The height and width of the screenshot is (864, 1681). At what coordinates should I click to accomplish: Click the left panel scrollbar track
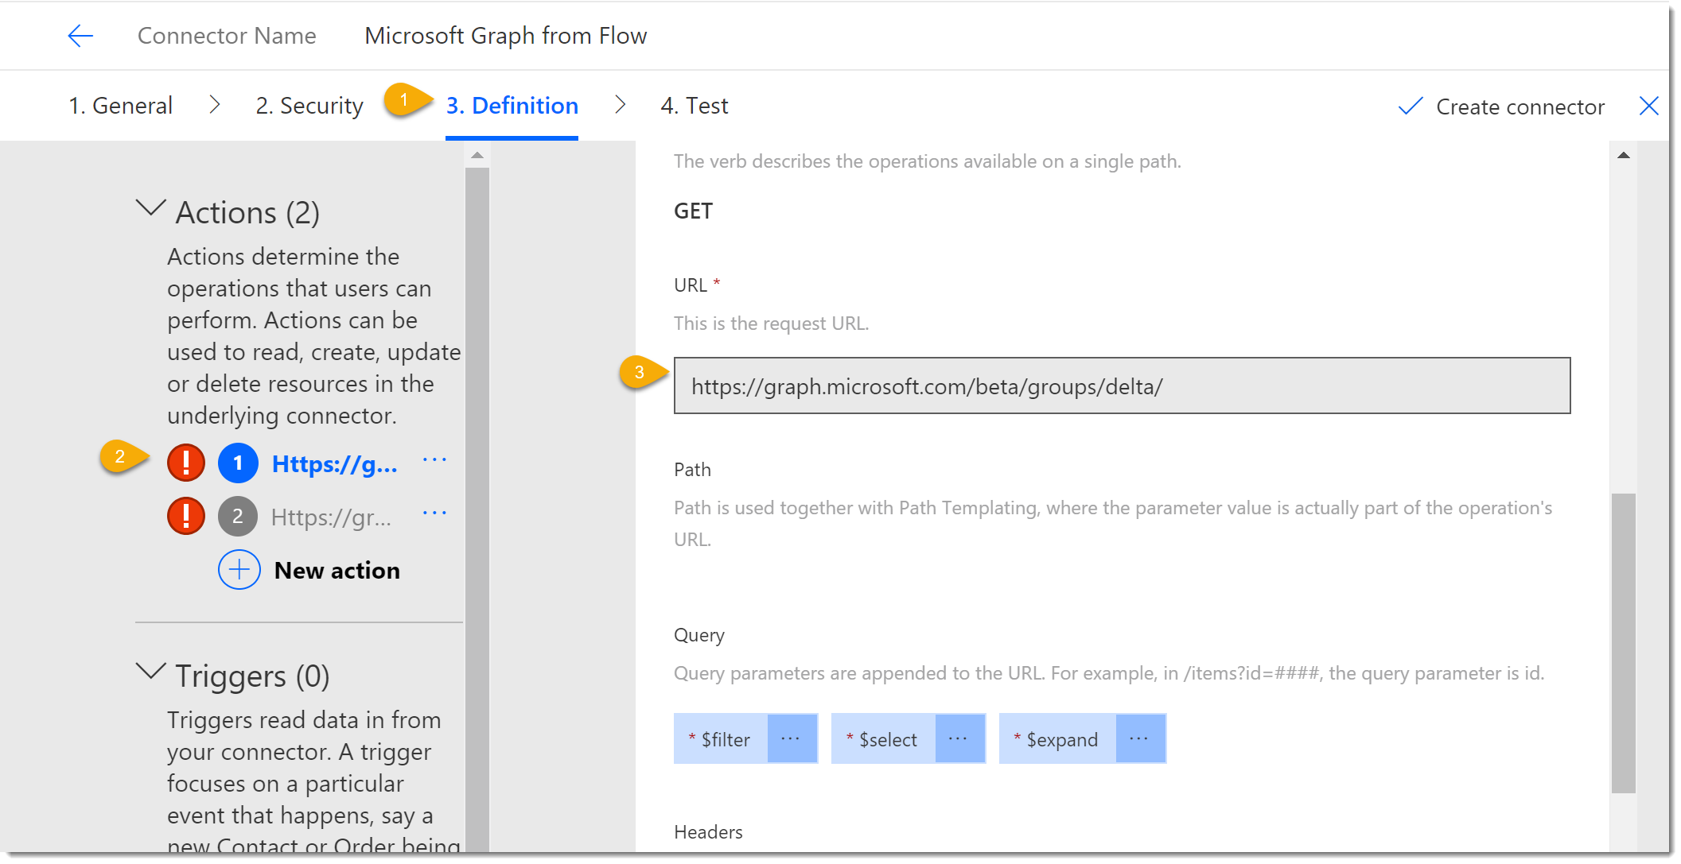pyautogui.click(x=477, y=509)
